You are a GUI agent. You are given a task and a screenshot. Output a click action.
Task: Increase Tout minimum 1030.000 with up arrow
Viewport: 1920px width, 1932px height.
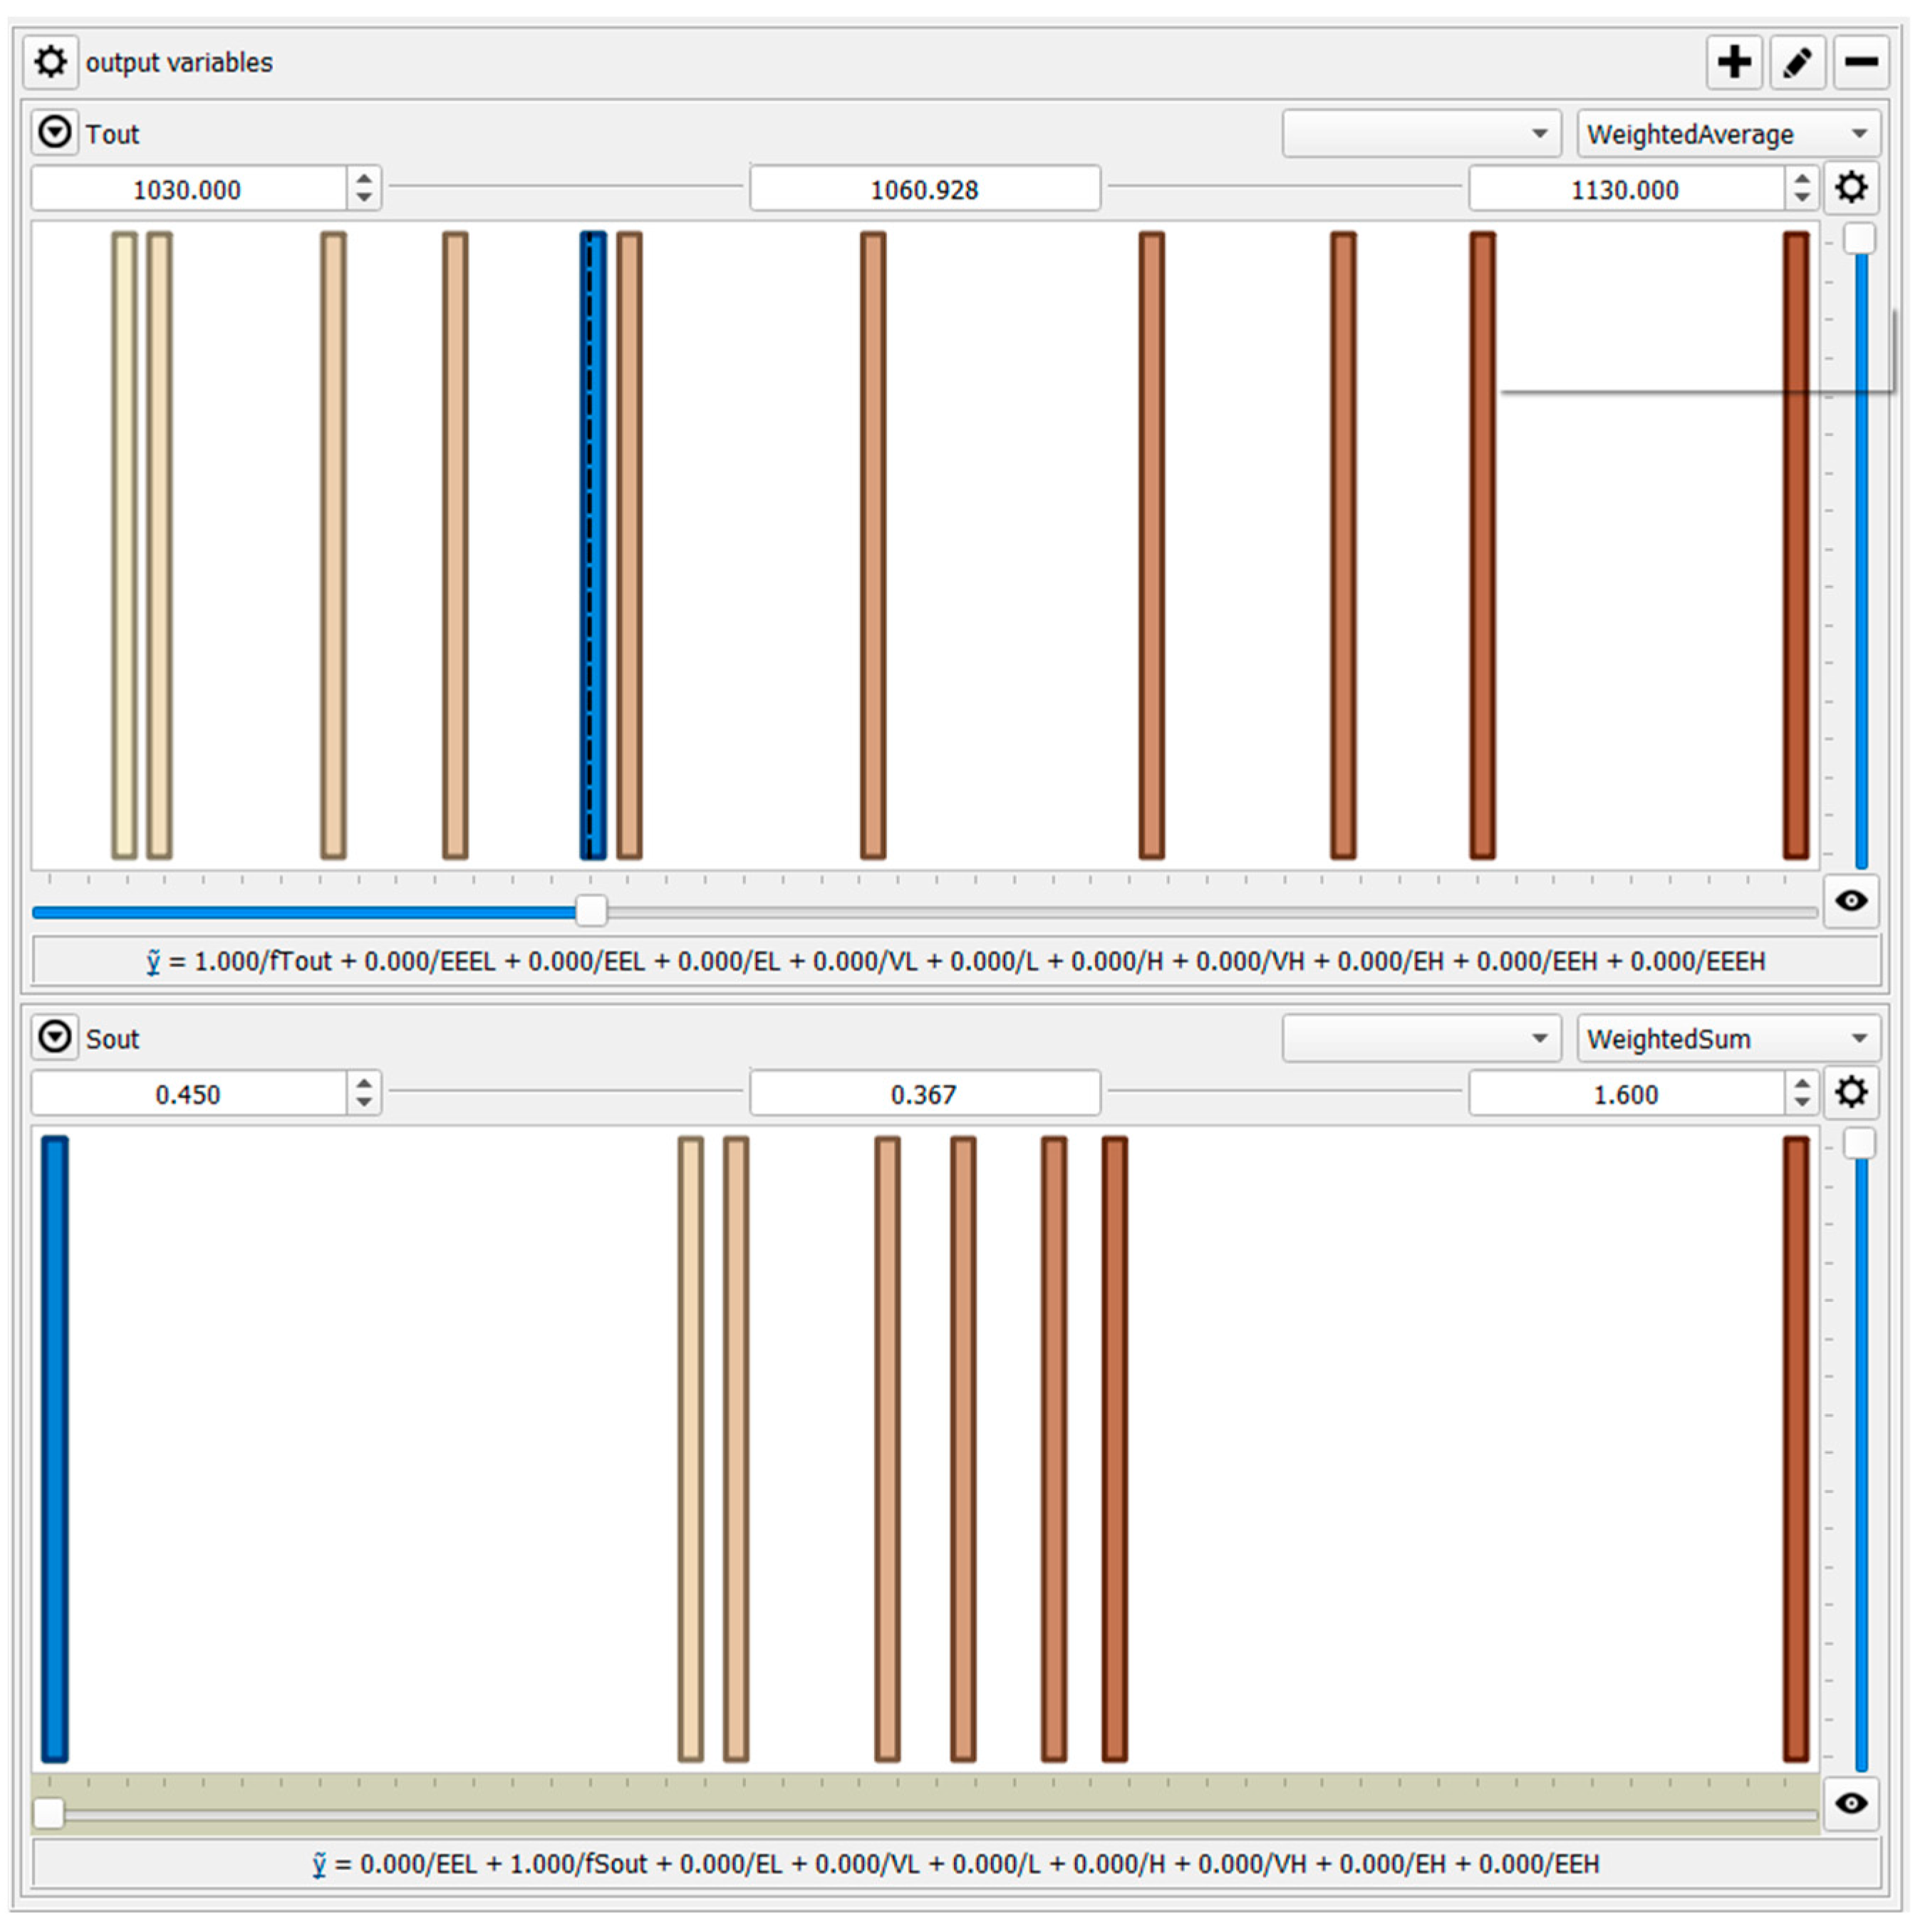[364, 179]
